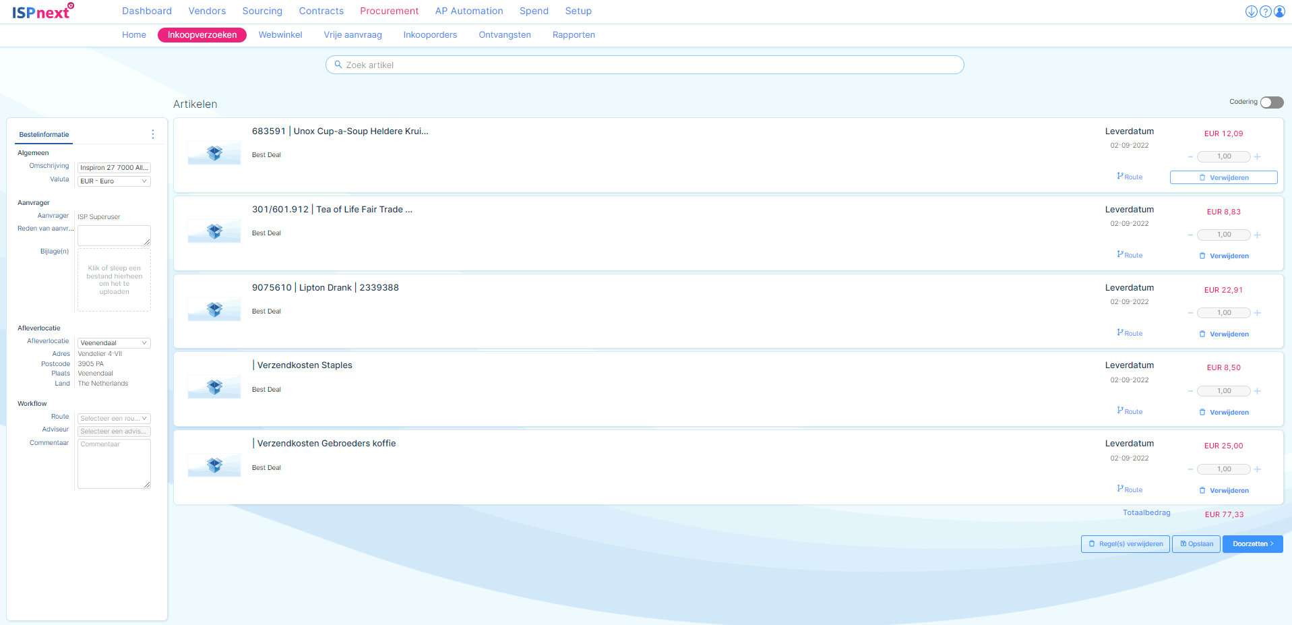Image resolution: width=1292 pixels, height=625 pixels.
Task: Open the Sourcing menu
Action: [262, 11]
